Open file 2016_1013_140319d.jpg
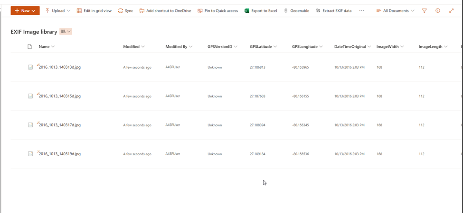The image size is (463, 213). 60,153
